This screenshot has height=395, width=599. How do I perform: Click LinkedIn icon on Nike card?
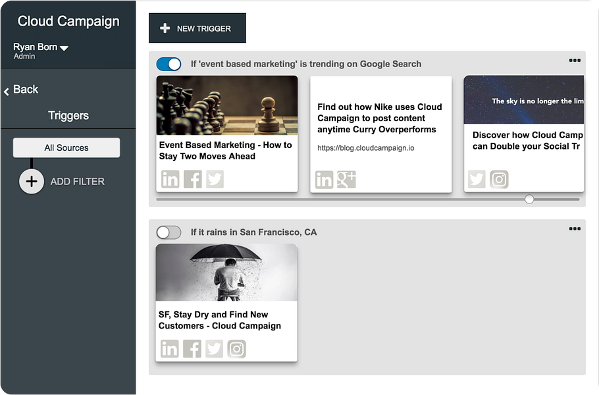point(324,179)
